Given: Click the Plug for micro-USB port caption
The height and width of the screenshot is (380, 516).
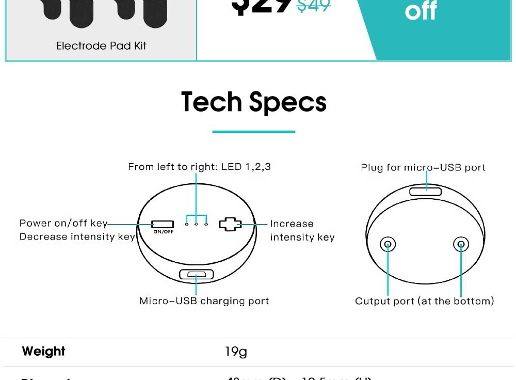Looking at the screenshot, I should pos(423,168).
